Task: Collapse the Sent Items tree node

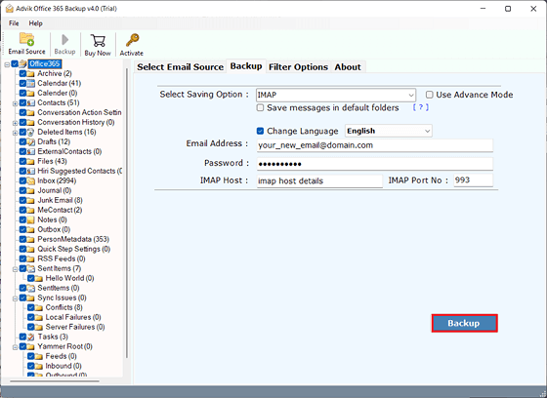Action: point(15,269)
